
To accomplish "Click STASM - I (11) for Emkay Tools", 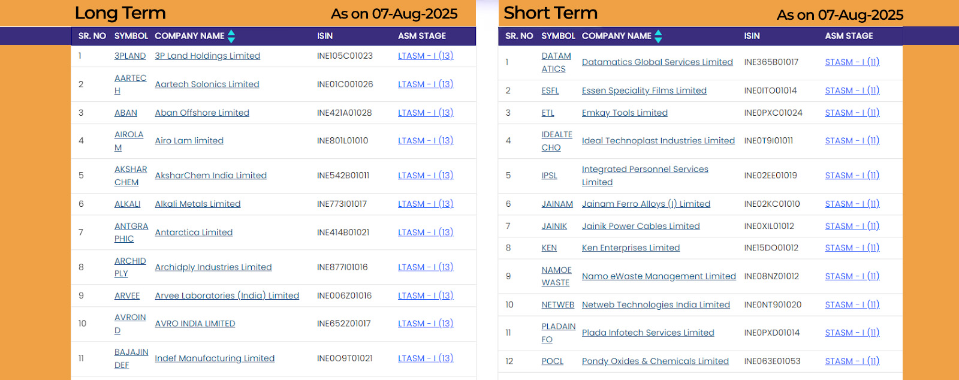I will point(852,113).
